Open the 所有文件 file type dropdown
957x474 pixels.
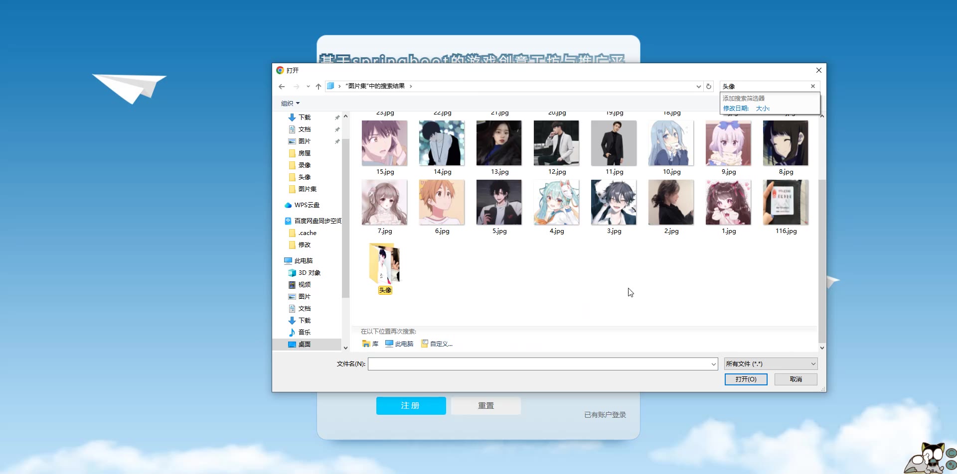(x=771, y=364)
